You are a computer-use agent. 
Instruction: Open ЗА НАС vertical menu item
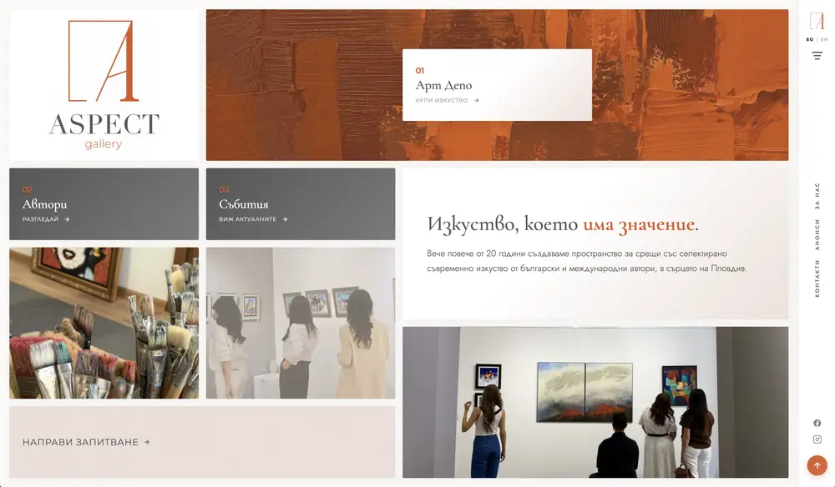(x=817, y=196)
